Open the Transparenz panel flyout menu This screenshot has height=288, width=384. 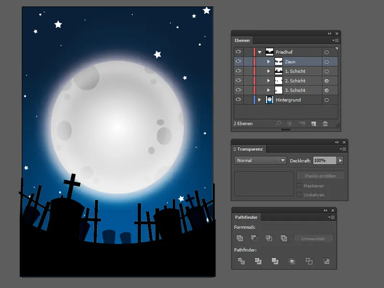343,149
